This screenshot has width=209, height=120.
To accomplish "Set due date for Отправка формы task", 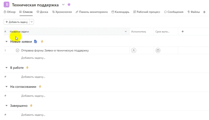I will point(158,51).
